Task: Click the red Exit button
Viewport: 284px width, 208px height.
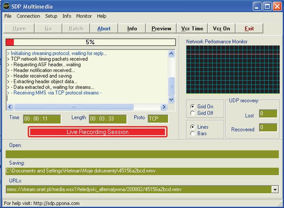Action: 249,29
